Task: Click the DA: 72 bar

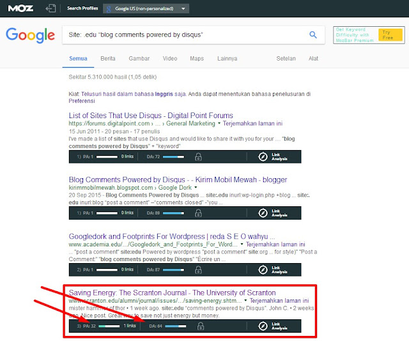Action: [173, 156]
